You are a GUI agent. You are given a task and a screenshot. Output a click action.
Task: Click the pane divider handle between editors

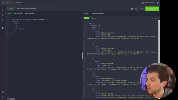(x=83, y=56)
